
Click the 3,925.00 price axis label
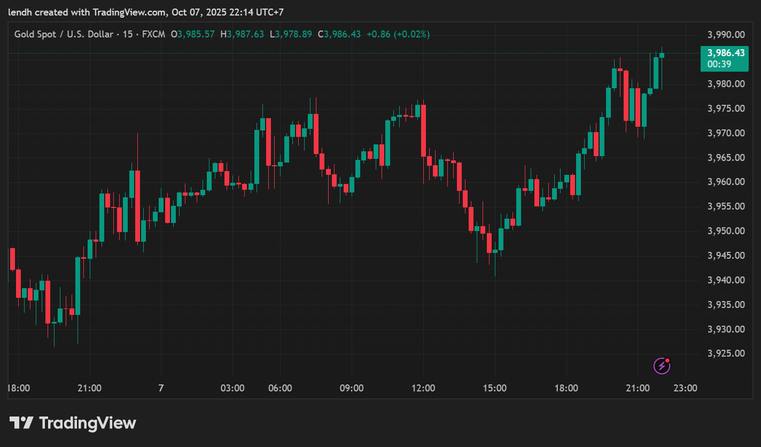pos(726,353)
